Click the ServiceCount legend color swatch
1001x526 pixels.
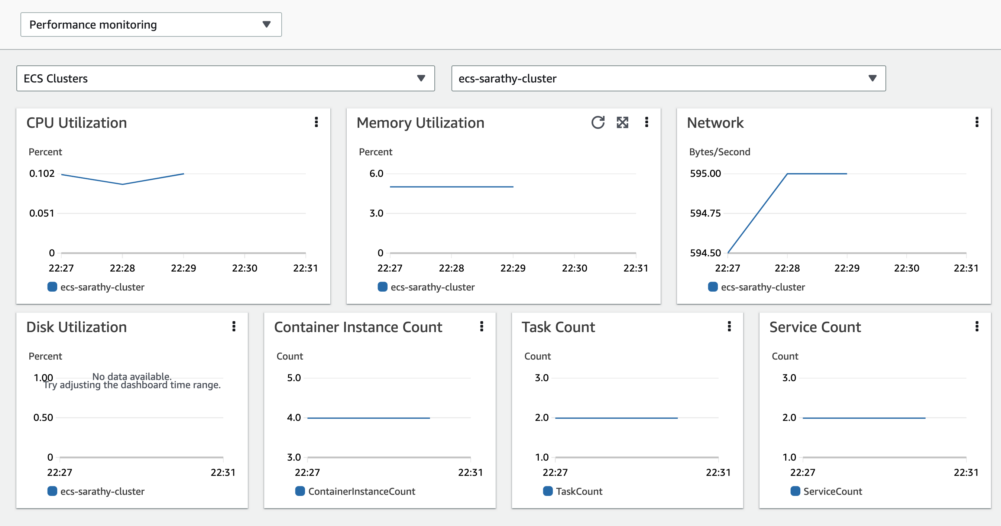pos(795,491)
